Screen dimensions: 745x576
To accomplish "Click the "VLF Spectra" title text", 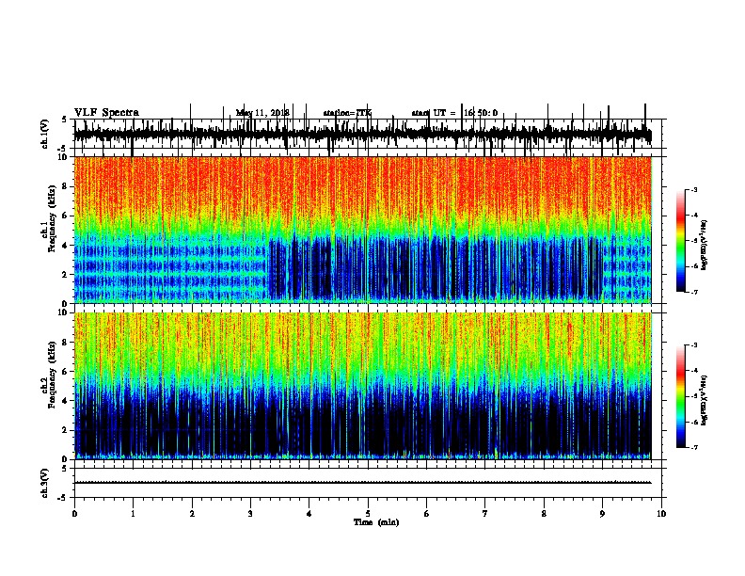I will [x=106, y=113].
